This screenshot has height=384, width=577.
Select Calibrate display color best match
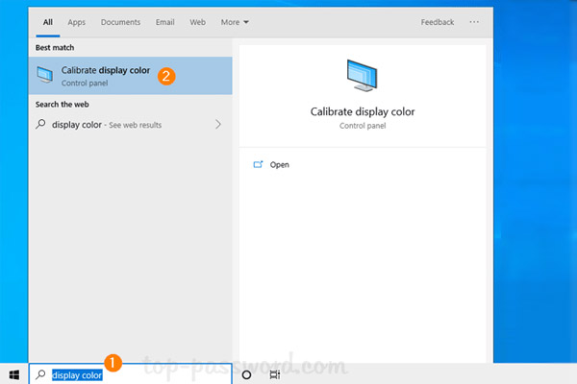(130, 76)
